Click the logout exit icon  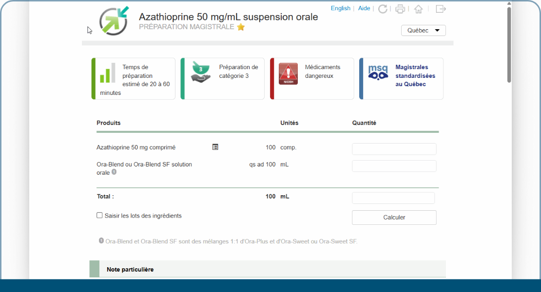[441, 9]
